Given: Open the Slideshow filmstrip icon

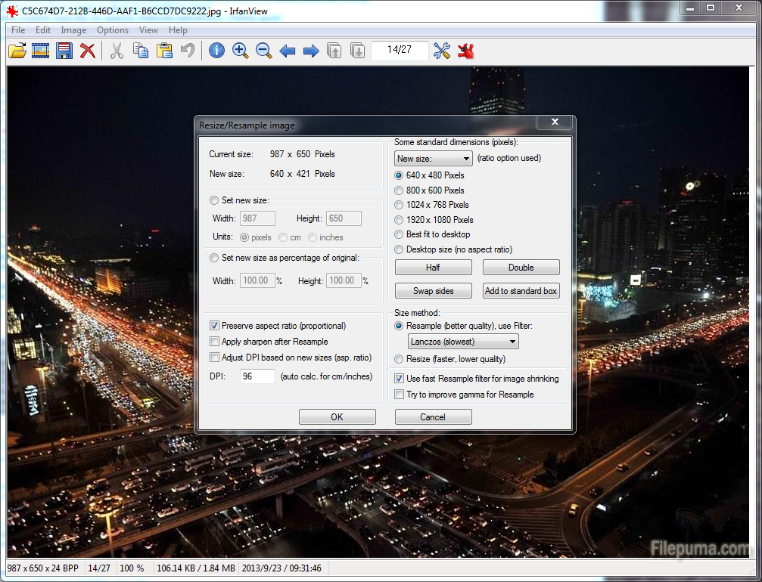Looking at the screenshot, I should pyautogui.click(x=41, y=51).
